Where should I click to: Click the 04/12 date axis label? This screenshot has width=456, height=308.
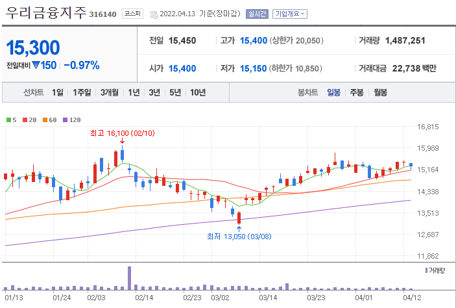[x=412, y=298]
